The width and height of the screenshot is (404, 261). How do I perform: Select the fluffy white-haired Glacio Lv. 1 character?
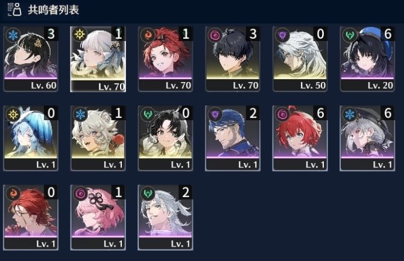98,138
